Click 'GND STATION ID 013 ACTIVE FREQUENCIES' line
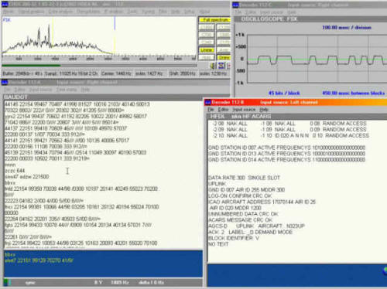This screenshot has height=289, width=387. (x=286, y=154)
